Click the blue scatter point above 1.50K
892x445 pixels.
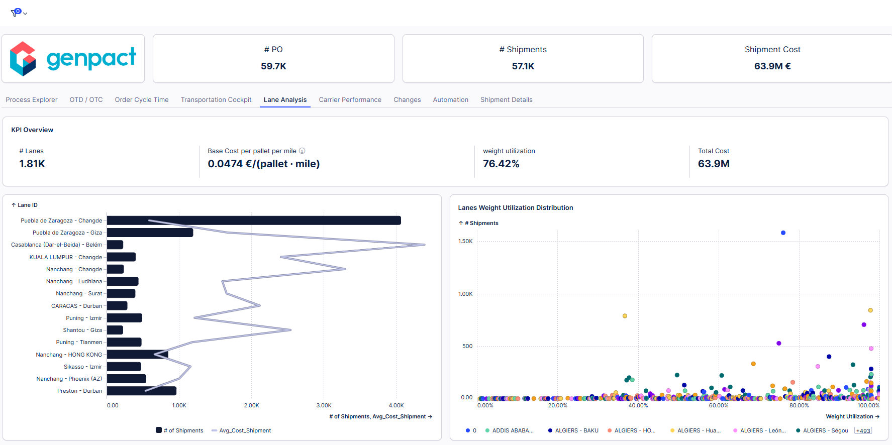783,233
